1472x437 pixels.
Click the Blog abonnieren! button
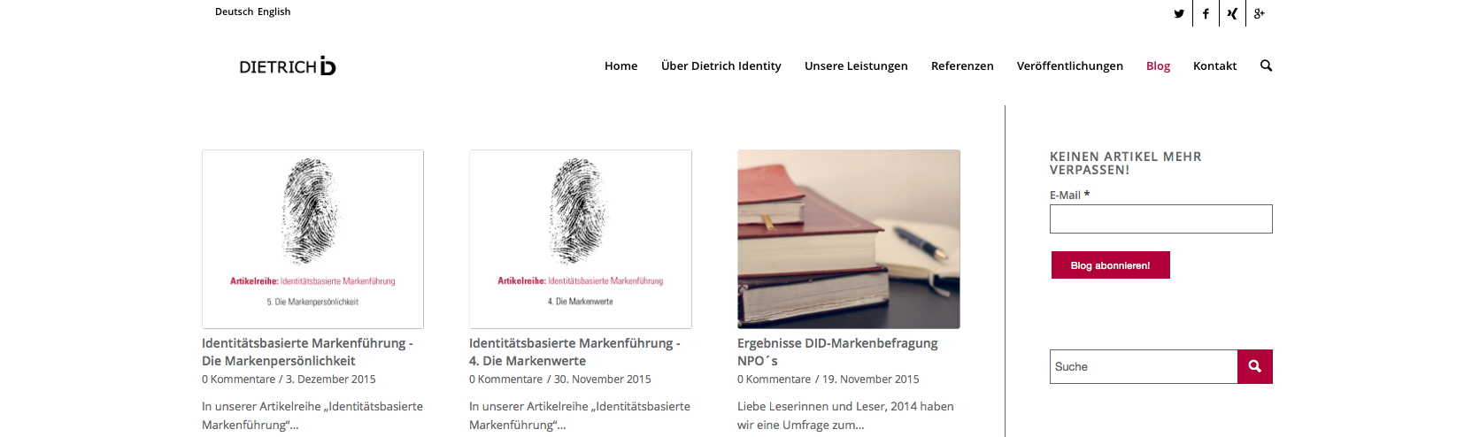[x=1110, y=265]
